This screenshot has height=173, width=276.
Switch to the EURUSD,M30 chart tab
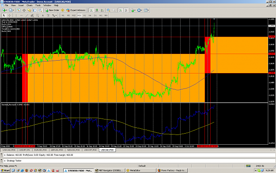(41, 150)
